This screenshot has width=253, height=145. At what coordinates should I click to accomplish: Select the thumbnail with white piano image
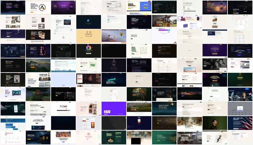215,138
